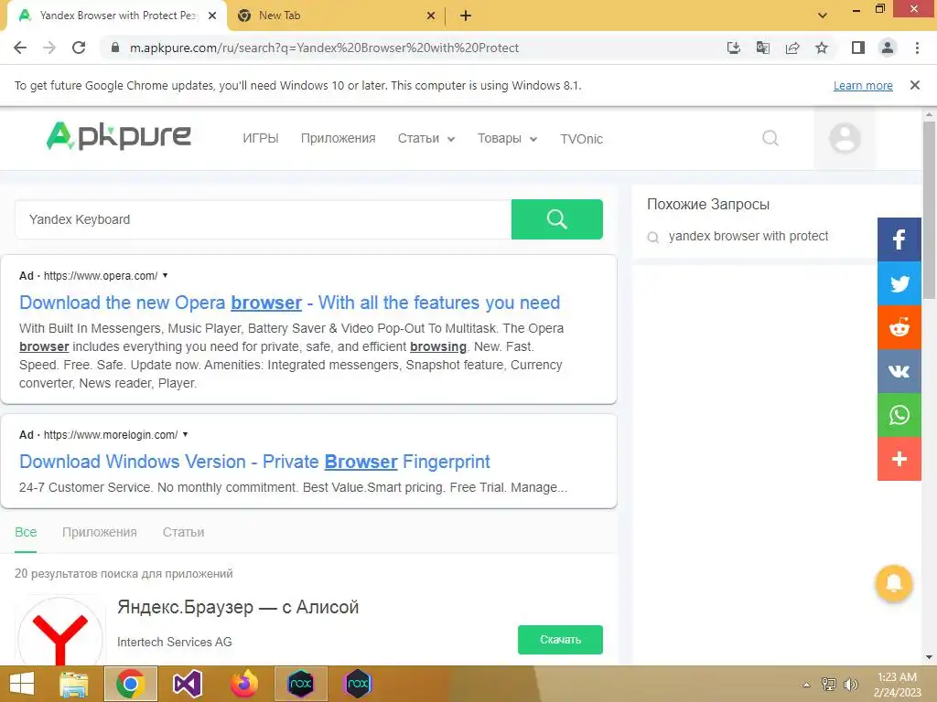Click Intertech Services AG developer text
This screenshot has width=937, height=702.
coord(175,642)
